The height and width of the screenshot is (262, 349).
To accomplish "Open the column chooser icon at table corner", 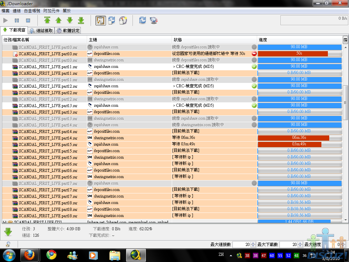I will 345,40.
